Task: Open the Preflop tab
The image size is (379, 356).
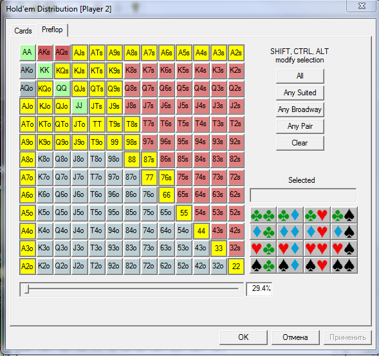Action: [52, 30]
